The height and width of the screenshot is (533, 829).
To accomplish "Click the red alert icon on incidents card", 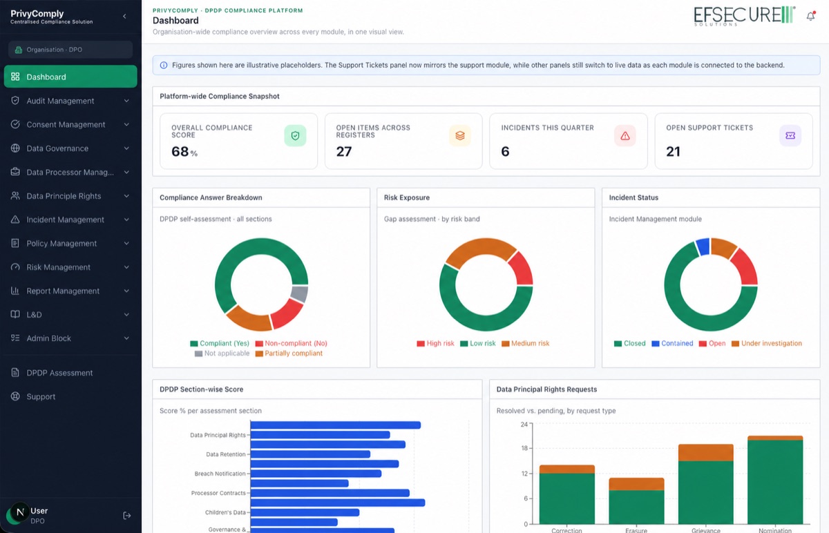I will [625, 136].
